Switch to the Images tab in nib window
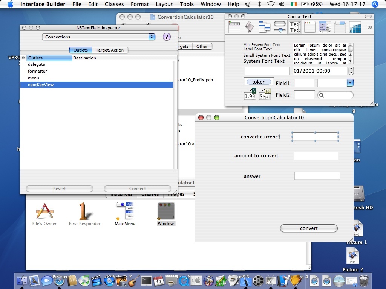This screenshot has width=386, height=289. click(x=176, y=194)
